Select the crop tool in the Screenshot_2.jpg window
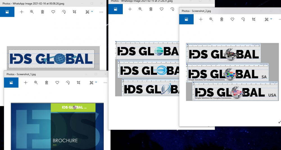 click(254, 19)
